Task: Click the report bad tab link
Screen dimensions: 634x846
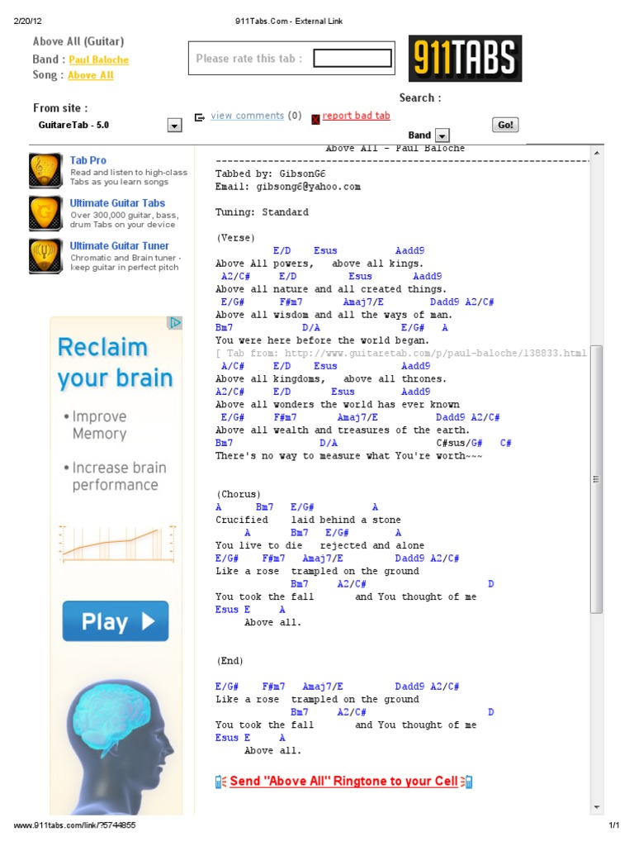Action: coord(356,116)
